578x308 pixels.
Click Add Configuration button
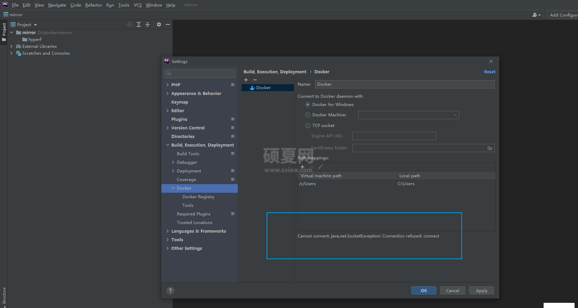563,15
